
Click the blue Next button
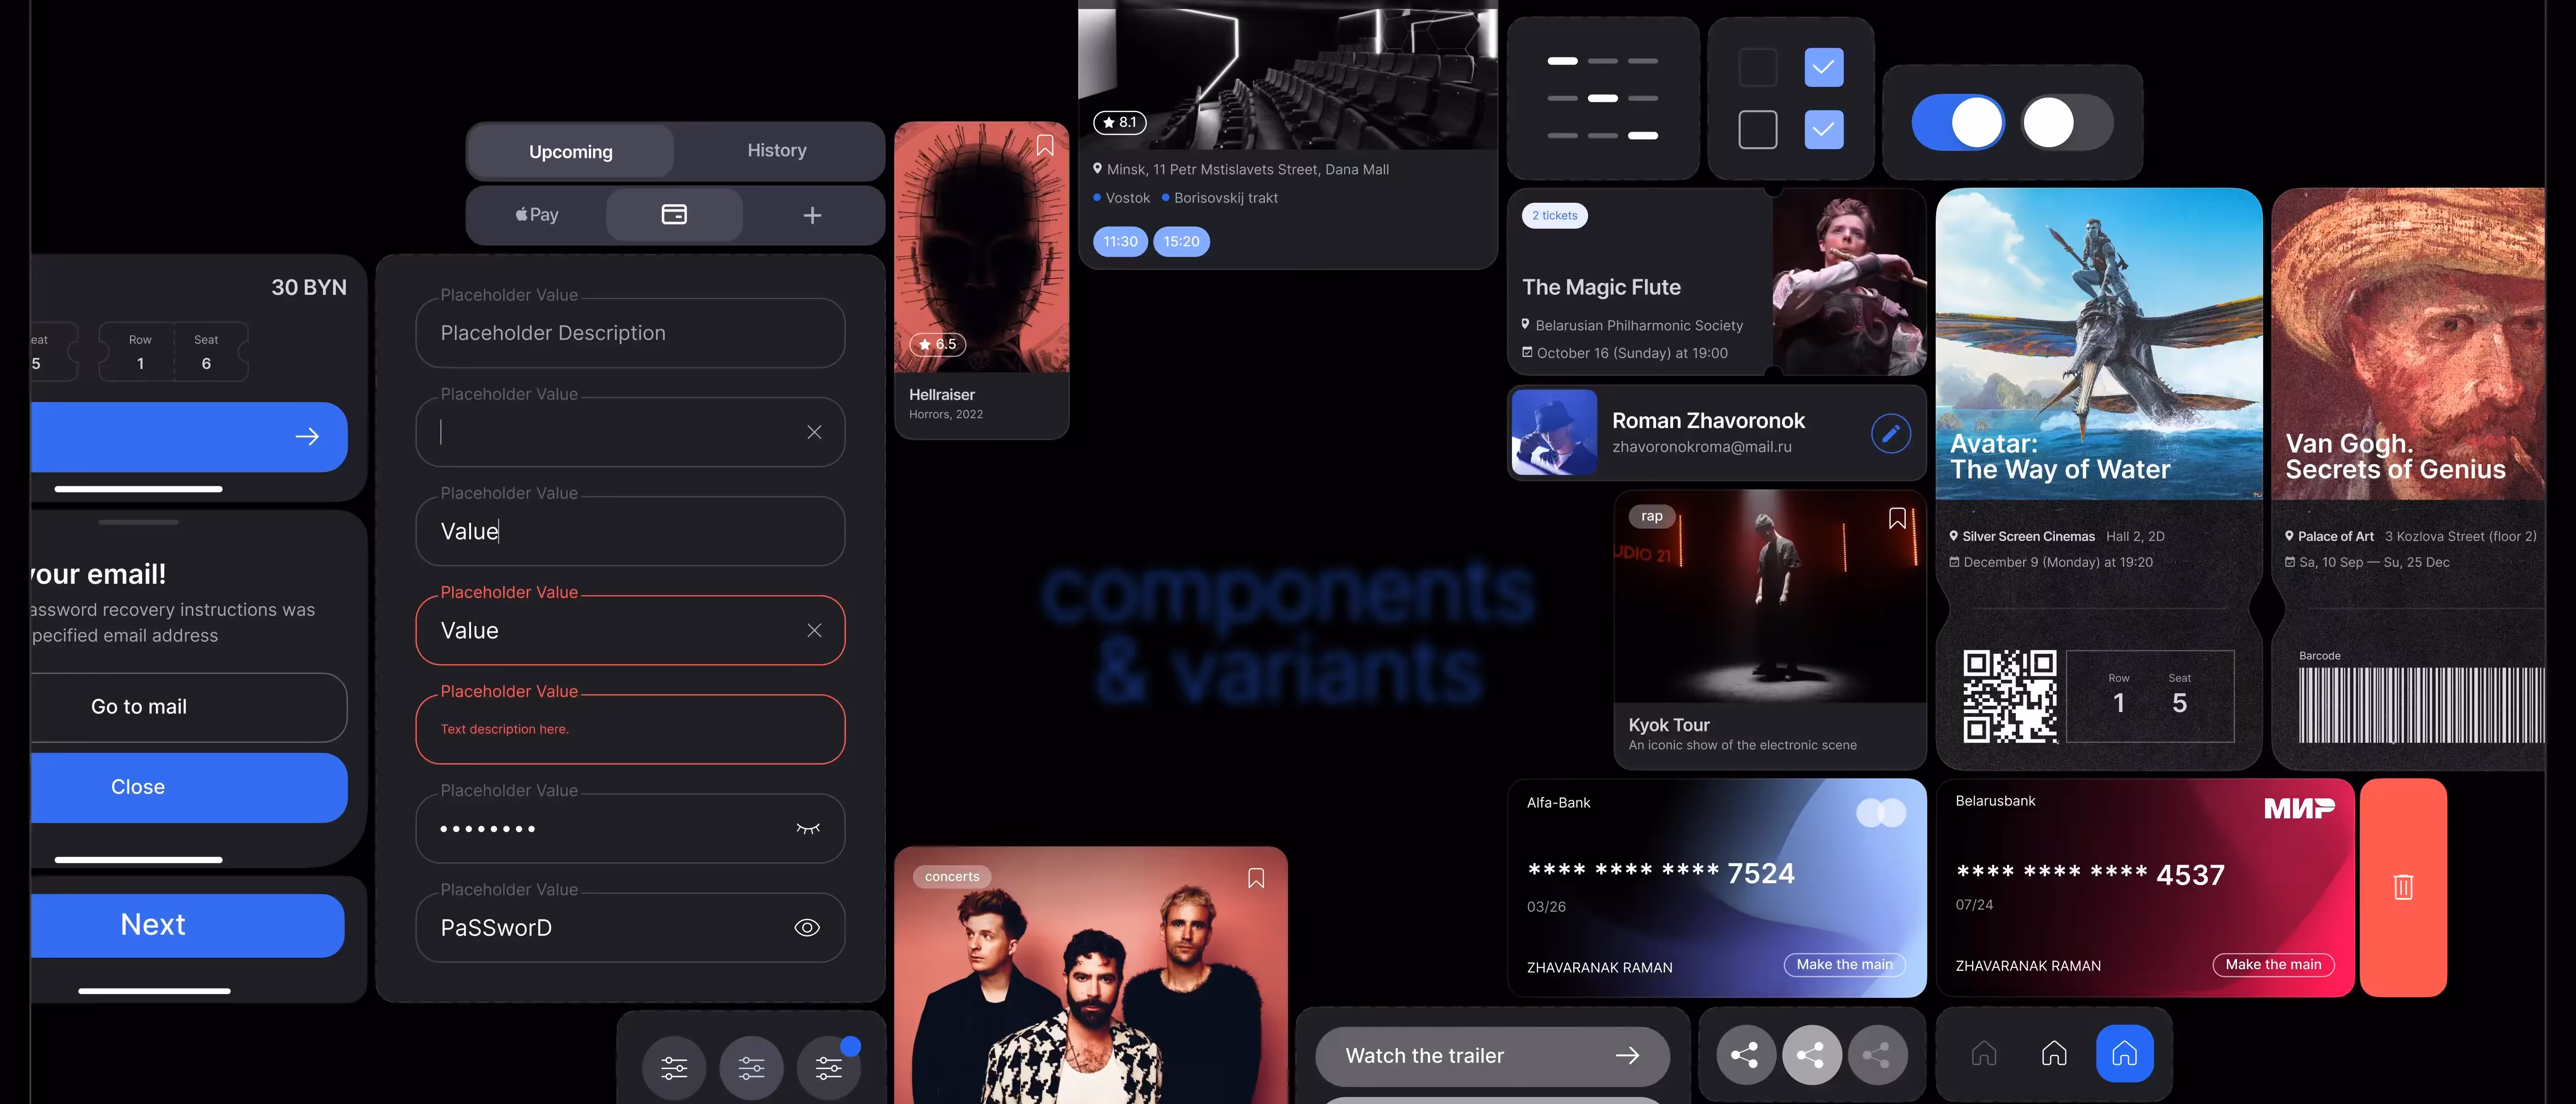pyautogui.click(x=187, y=925)
